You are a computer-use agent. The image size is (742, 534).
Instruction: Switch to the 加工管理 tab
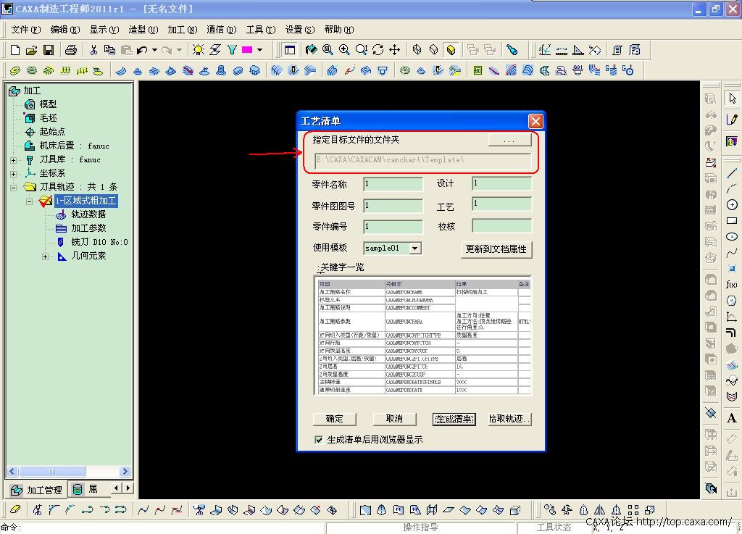pos(36,490)
